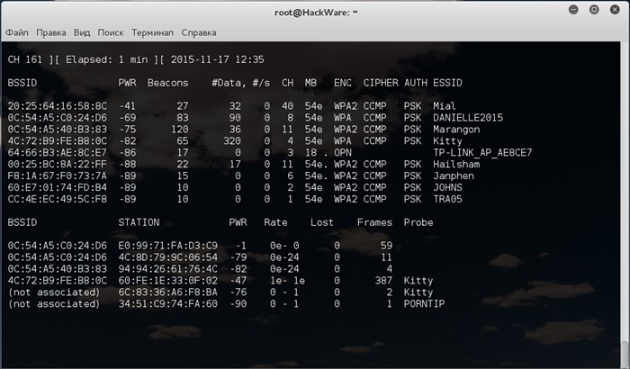Click the ENC column header
This screenshot has width=630, height=369.
(x=343, y=83)
